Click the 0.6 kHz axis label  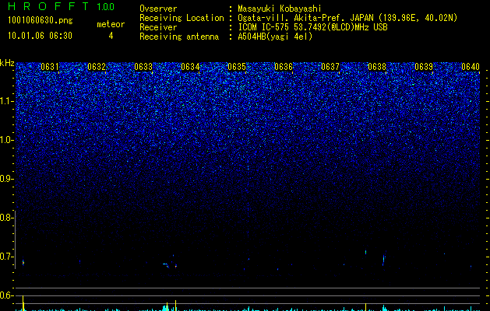pos(6,295)
